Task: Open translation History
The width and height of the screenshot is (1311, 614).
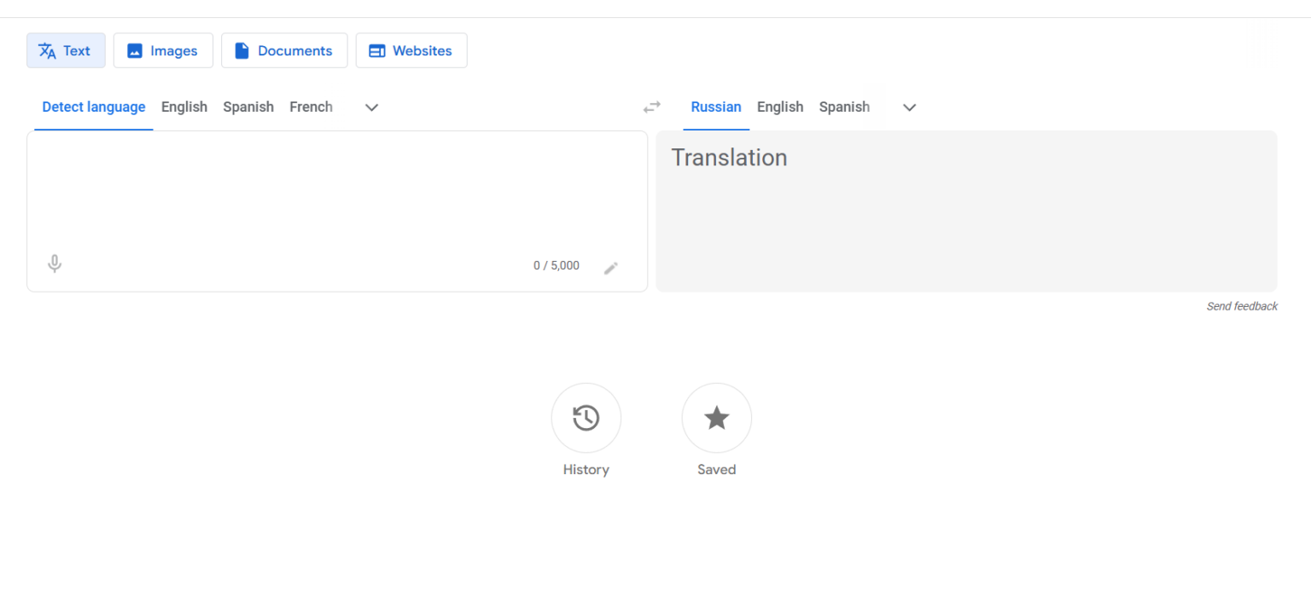Action: pyautogui.click(x=586, y=419)
